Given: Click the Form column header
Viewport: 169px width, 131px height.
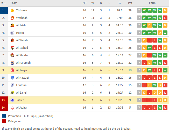Looking at the screenshot, I should click(152, 3).
